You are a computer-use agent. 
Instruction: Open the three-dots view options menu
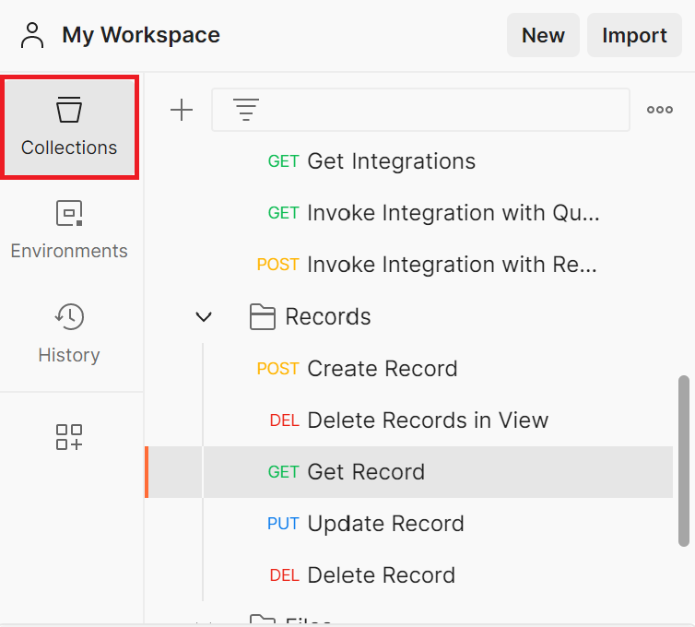[660, 110]
